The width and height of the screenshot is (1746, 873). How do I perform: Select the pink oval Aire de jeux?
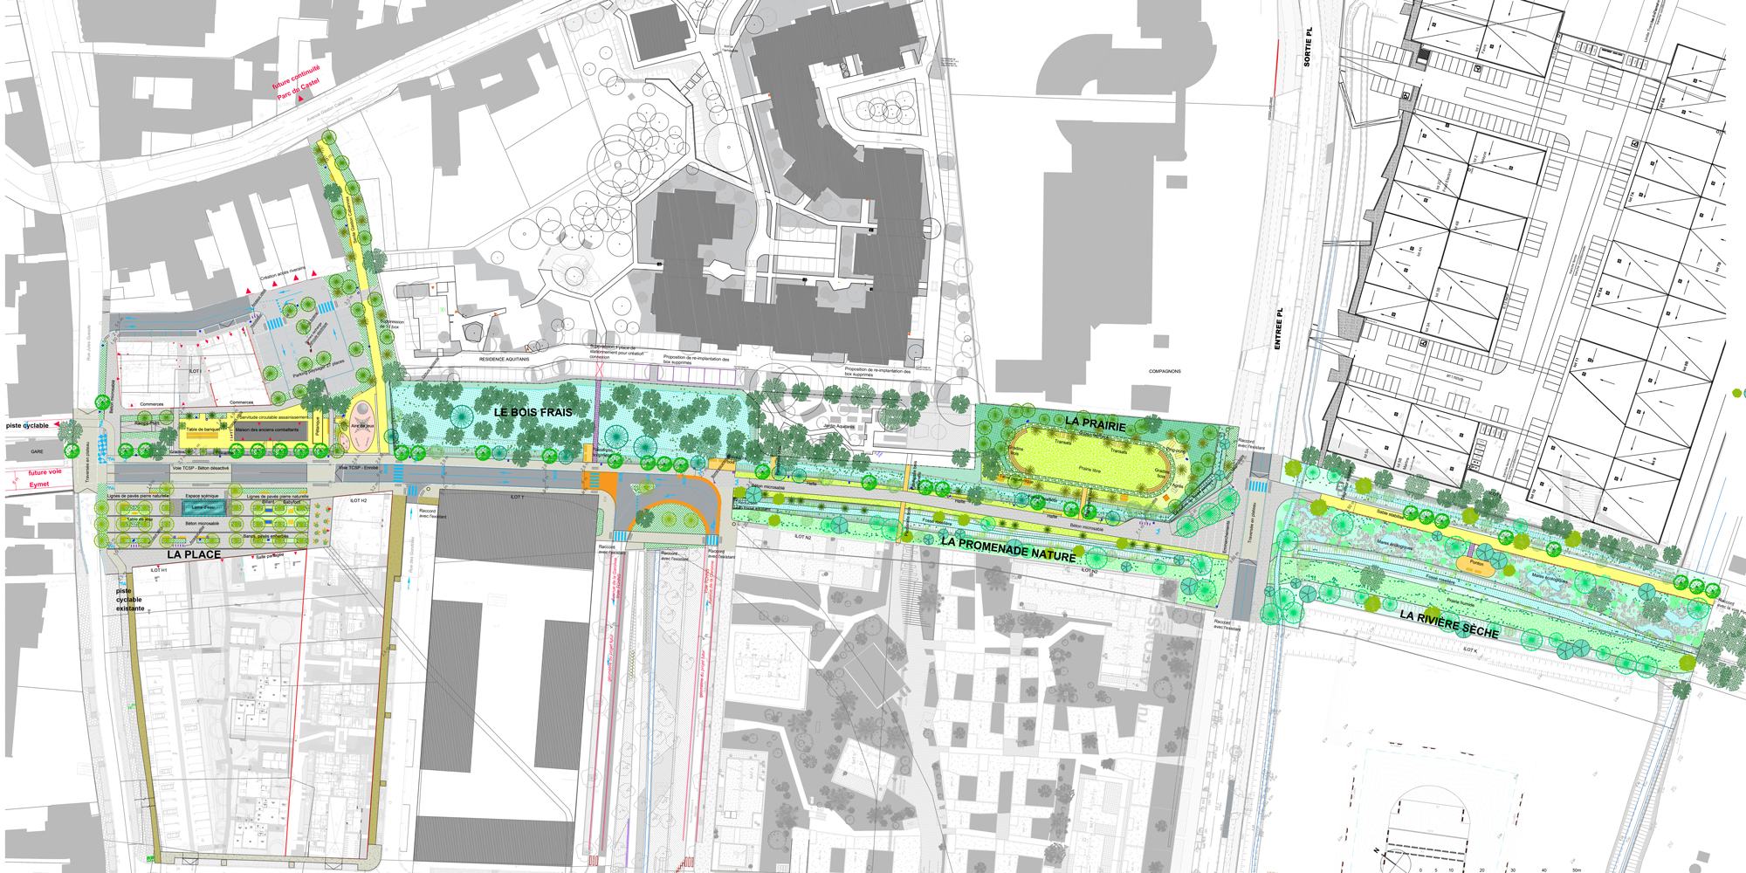coord(362,425)
